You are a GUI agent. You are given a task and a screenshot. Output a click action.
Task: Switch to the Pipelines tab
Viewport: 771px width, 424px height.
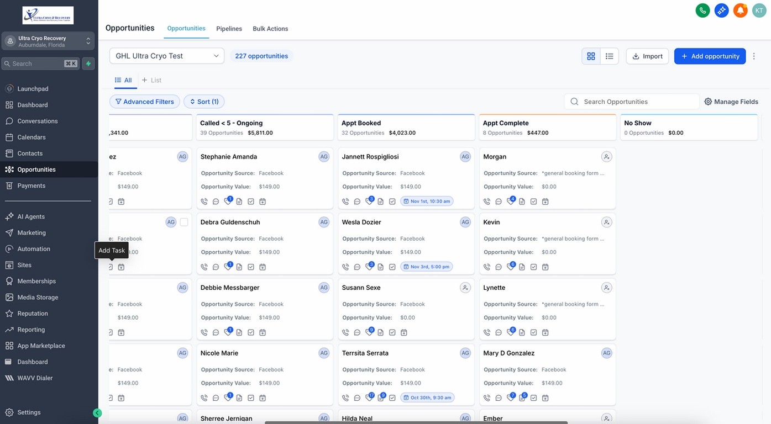(x=229, y=29)
